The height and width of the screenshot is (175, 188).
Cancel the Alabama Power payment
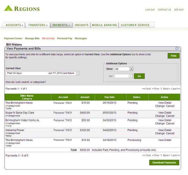(x=170, y=133)
